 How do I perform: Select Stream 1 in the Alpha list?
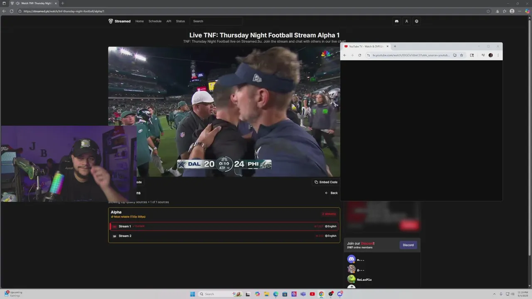tap(224, 226)
